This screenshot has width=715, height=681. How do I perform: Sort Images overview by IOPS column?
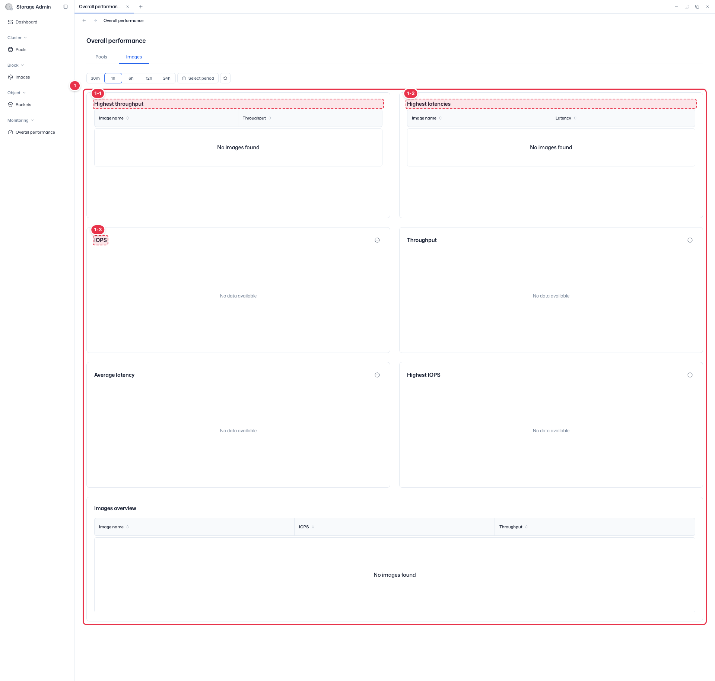(306, 527)
